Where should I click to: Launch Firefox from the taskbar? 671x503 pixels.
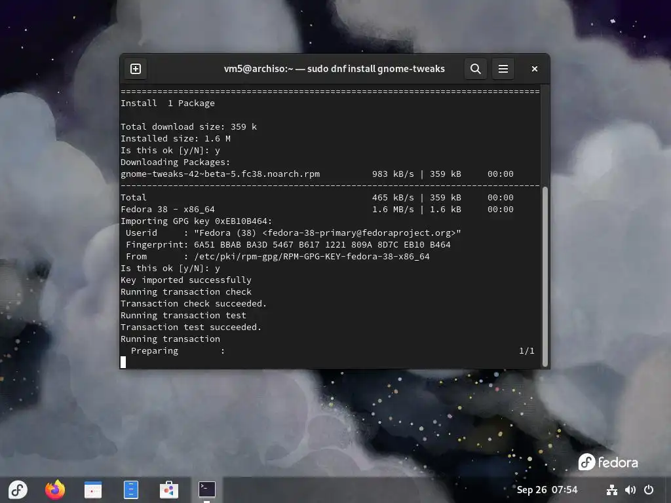[55, 489]
